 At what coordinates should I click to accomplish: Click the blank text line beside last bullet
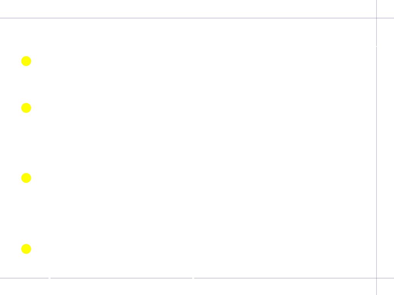coord(204,249)
